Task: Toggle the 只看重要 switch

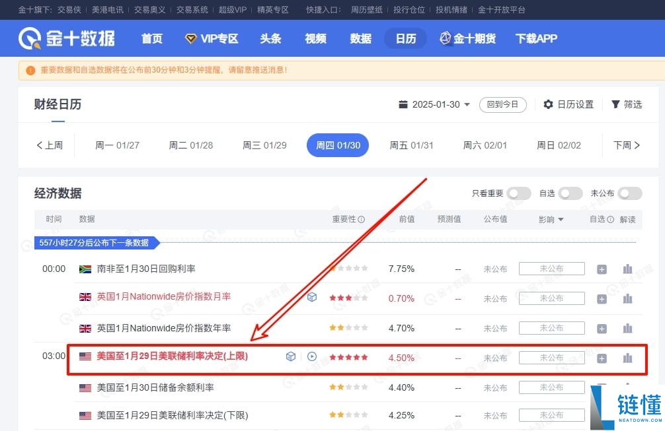Action: click(519, 193)
